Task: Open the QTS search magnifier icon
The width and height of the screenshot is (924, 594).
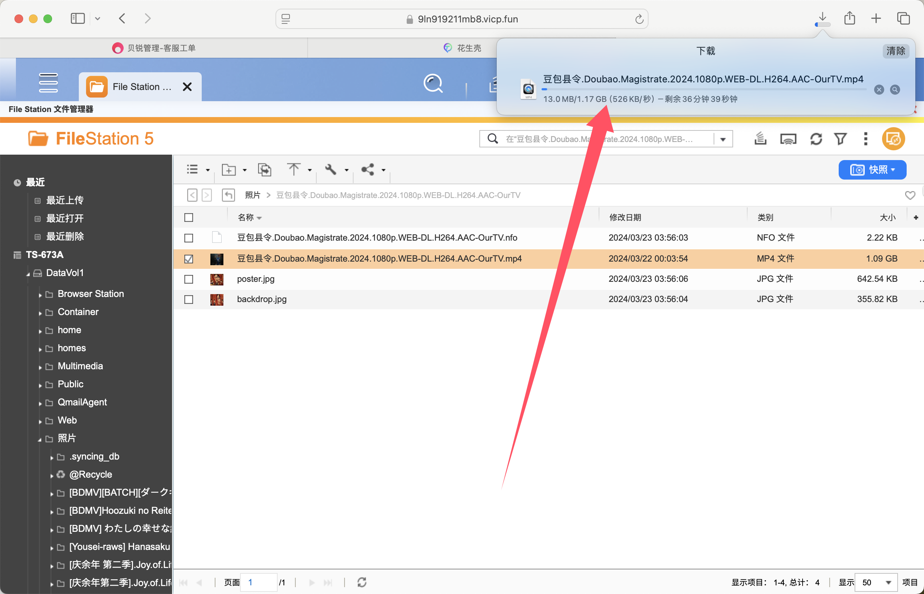Action: click(x=433, y=83)
